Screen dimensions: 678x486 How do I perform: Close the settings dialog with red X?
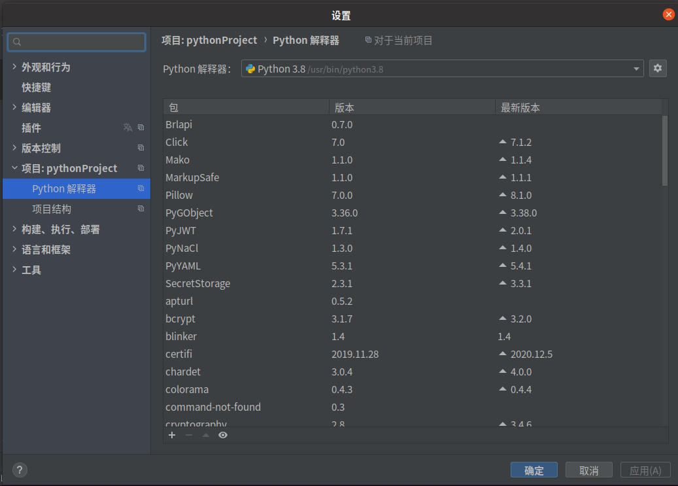[668, 14]
